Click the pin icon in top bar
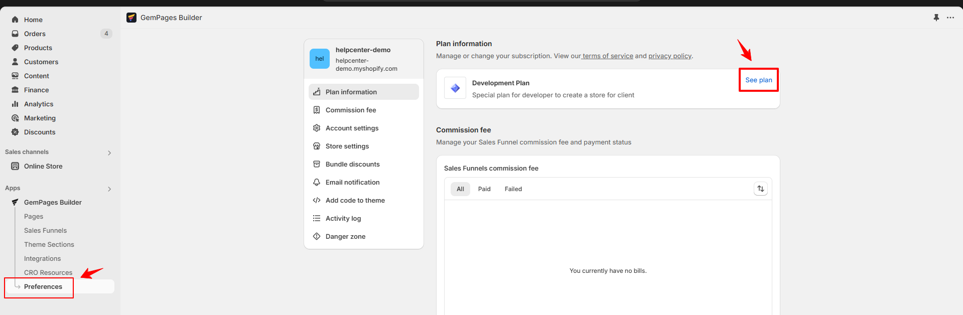963x315 pixels. pyautogui.click(x=936, y=18)
